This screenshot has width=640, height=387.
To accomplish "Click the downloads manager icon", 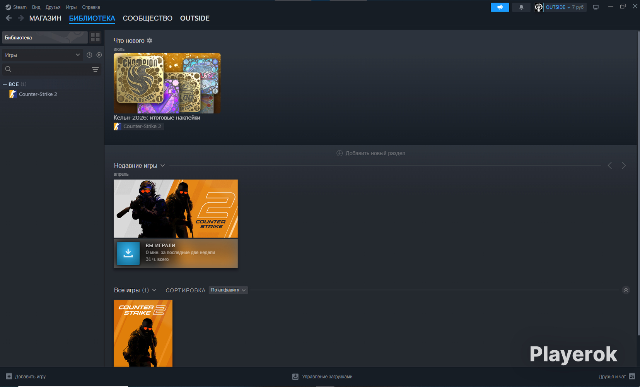I will tap(295, 377).
